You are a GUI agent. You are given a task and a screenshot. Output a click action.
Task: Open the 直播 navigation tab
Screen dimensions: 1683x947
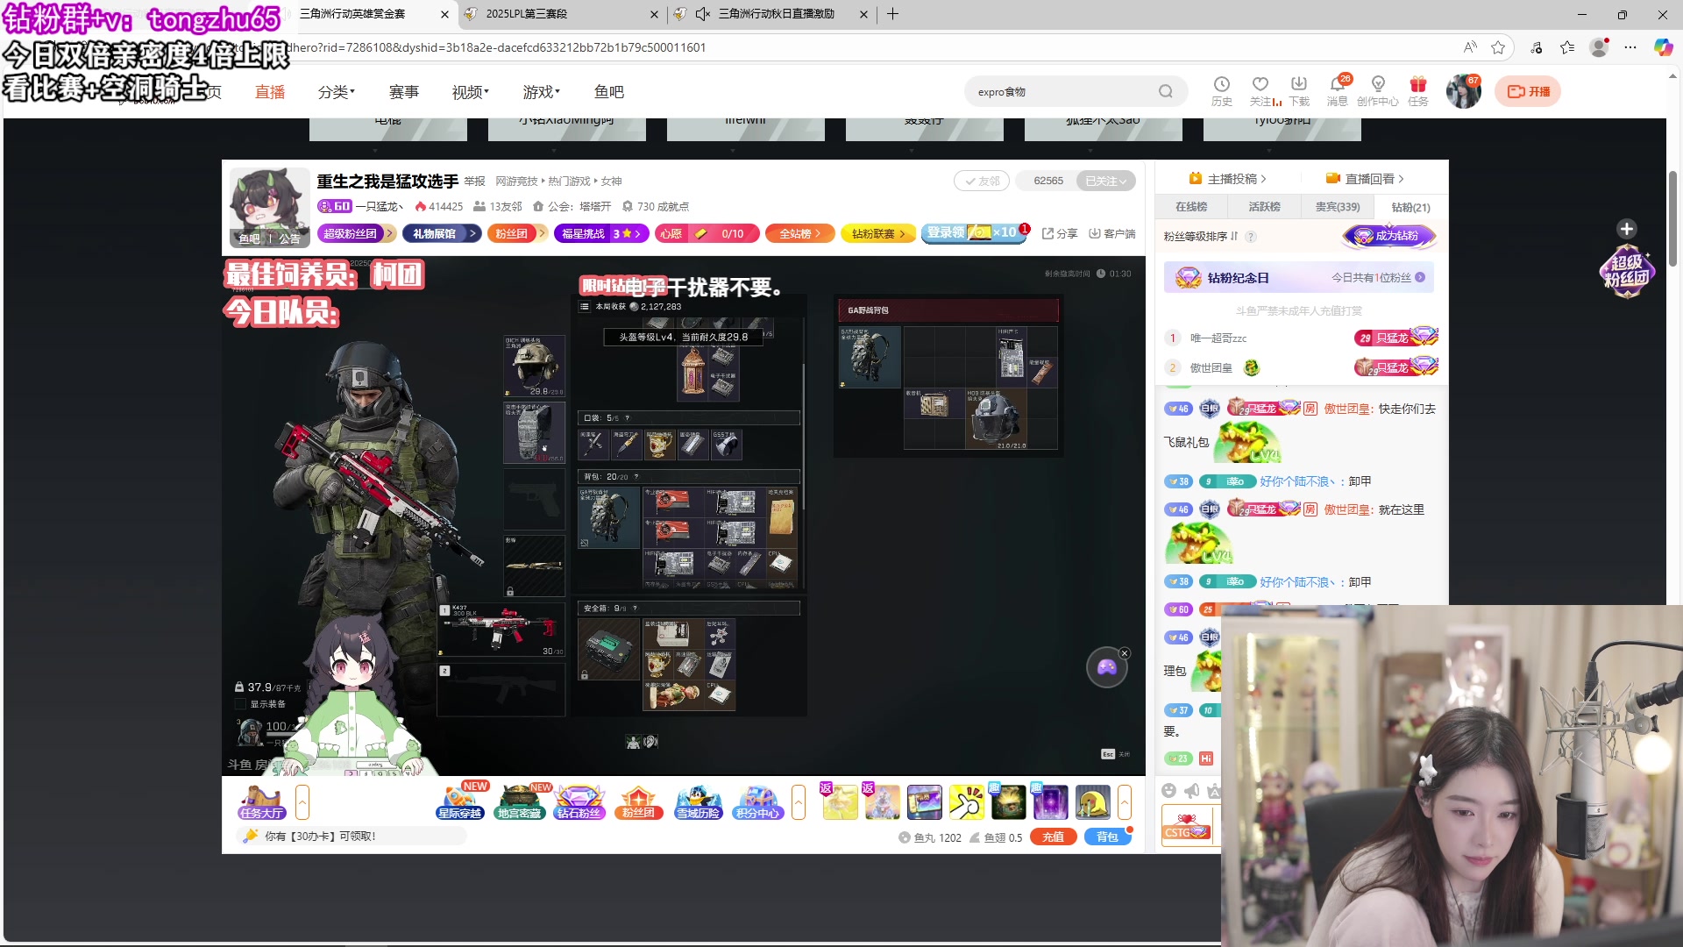click(x=270, y=92)
